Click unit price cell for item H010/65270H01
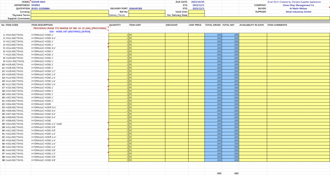330x175 pixels. (196, 35)
